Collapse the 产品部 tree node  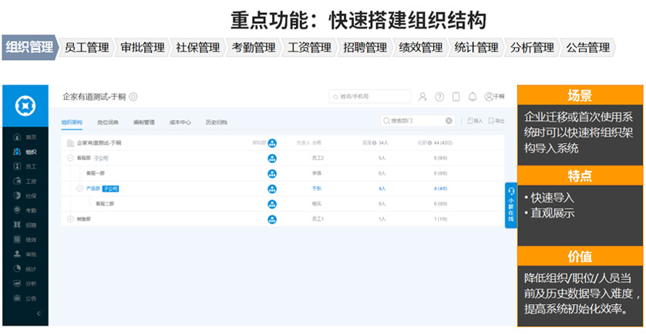pos(79,189)
